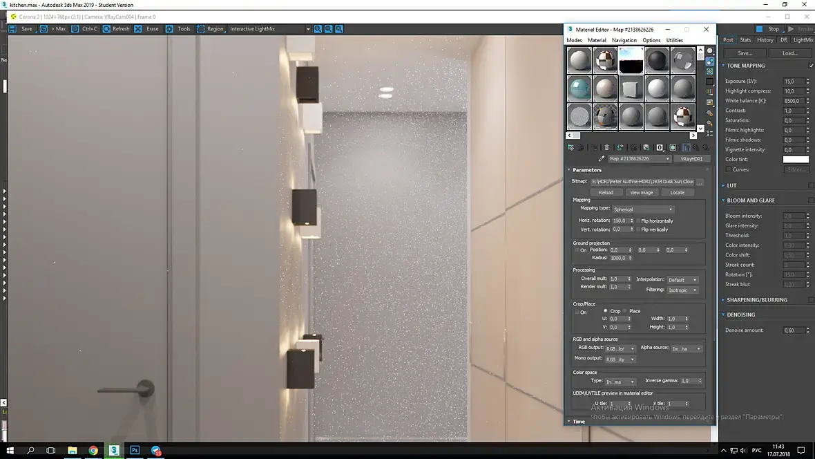This screenshot has height=459, width=815.
Task: Enable Flip vertically checkbox
Action: click(x=639, y=230)
